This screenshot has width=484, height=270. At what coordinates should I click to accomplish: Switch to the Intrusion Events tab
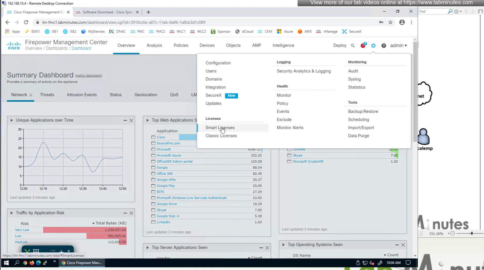click(82, 95)
